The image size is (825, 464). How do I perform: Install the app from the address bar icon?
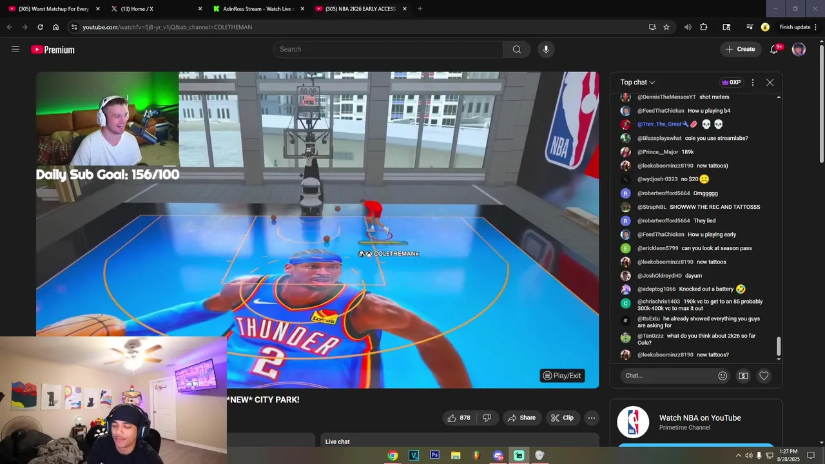[652, 27]
